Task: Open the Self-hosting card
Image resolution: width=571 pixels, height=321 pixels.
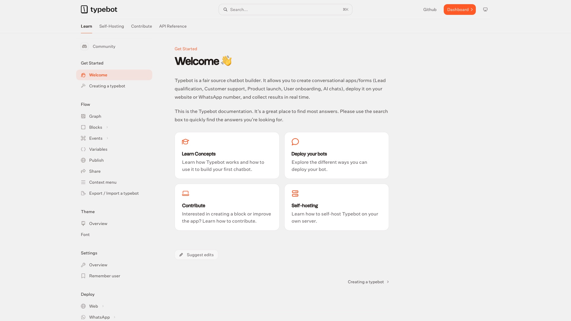Action: coord(337,207)
